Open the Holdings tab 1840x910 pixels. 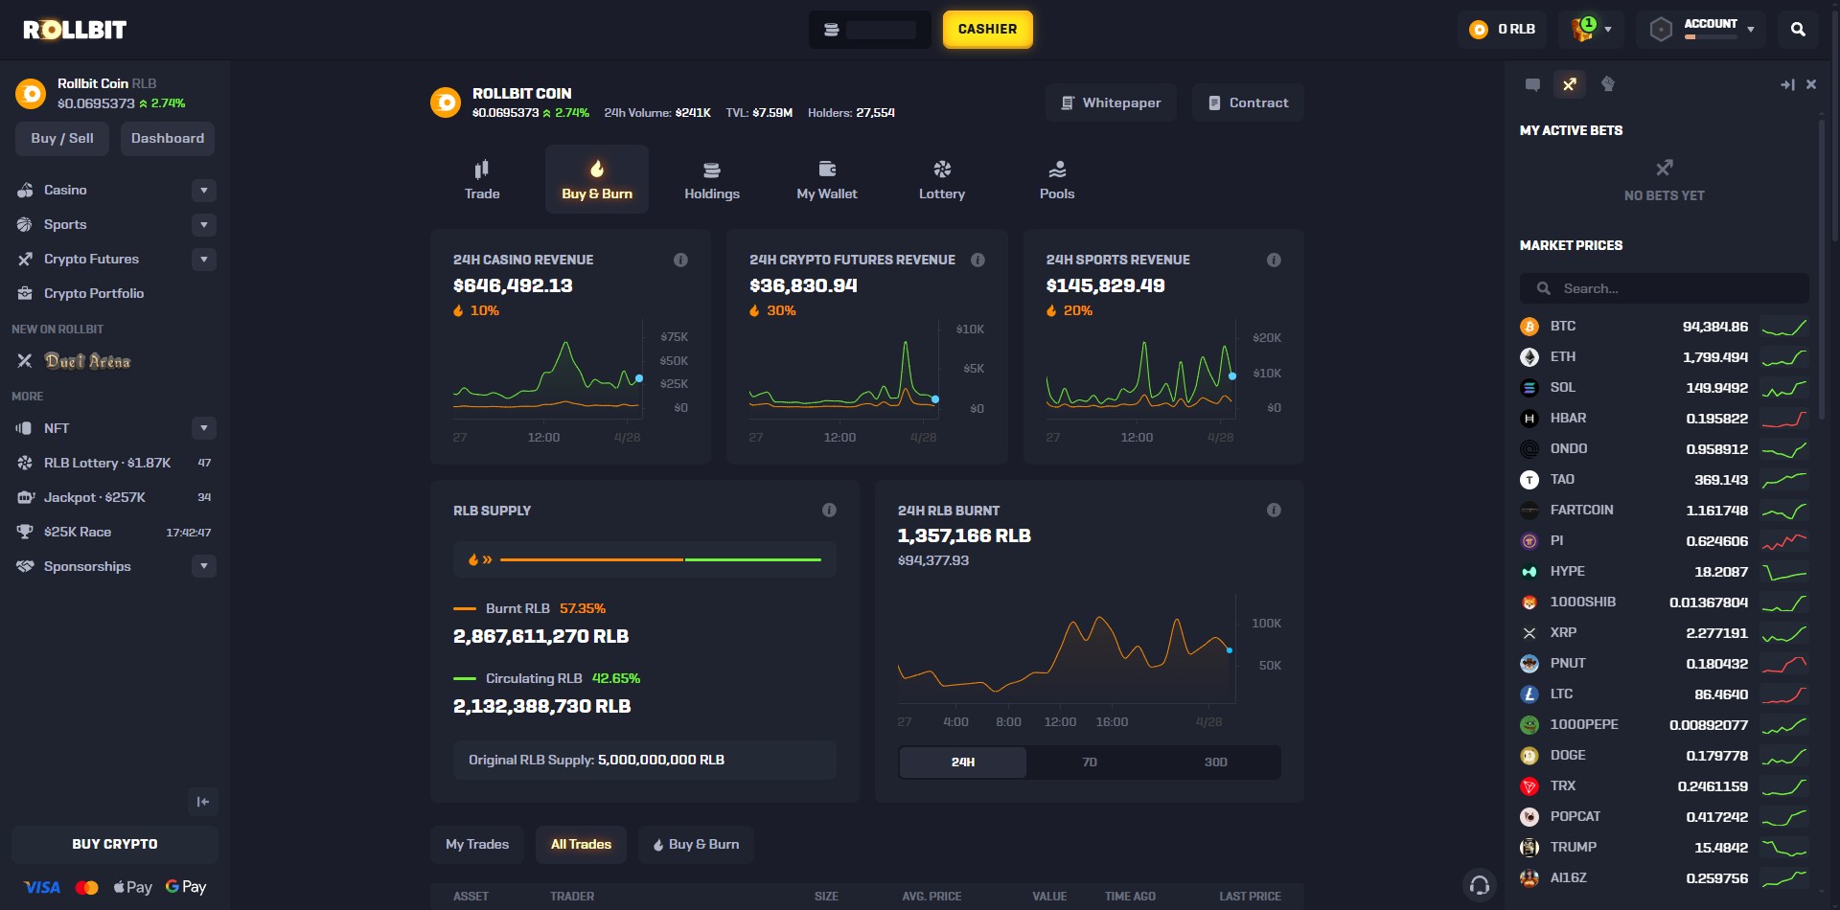712,179
